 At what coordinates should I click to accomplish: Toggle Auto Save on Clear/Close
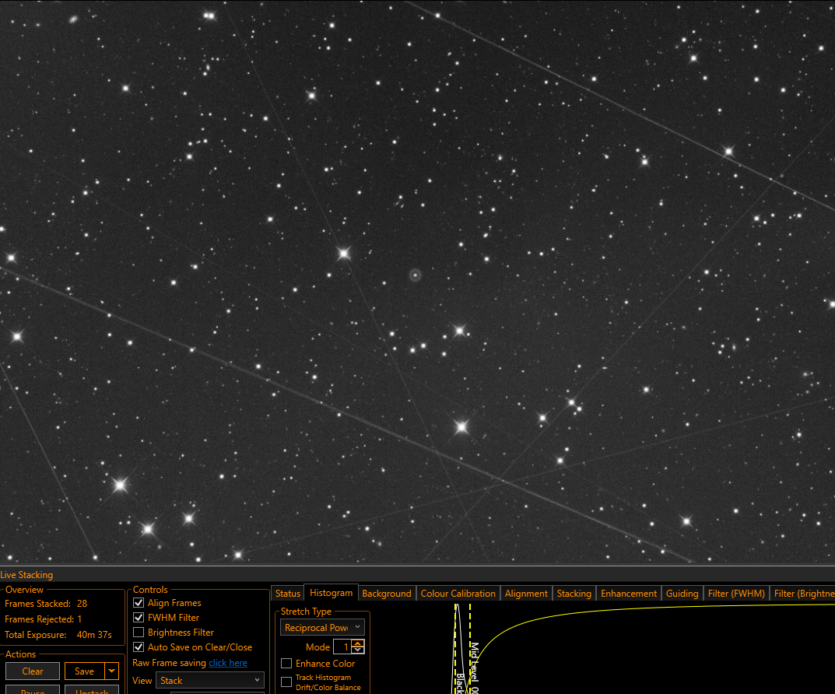(x=139, y=647)
